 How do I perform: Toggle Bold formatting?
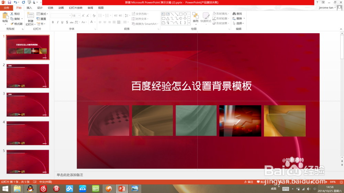[x=53, y=22]
